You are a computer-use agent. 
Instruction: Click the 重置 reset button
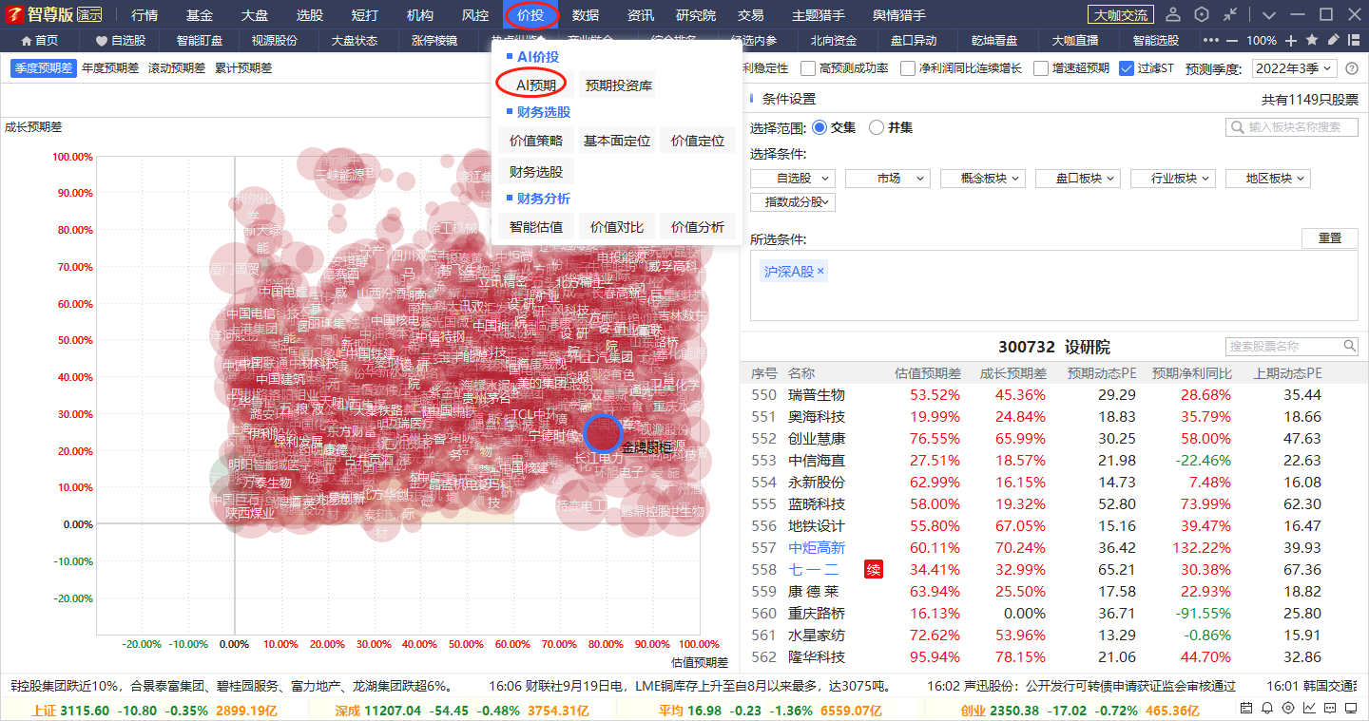1330,238
